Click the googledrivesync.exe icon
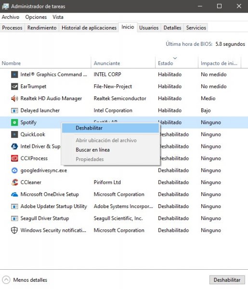Screen dimensions: 248x289 [14, 171]
